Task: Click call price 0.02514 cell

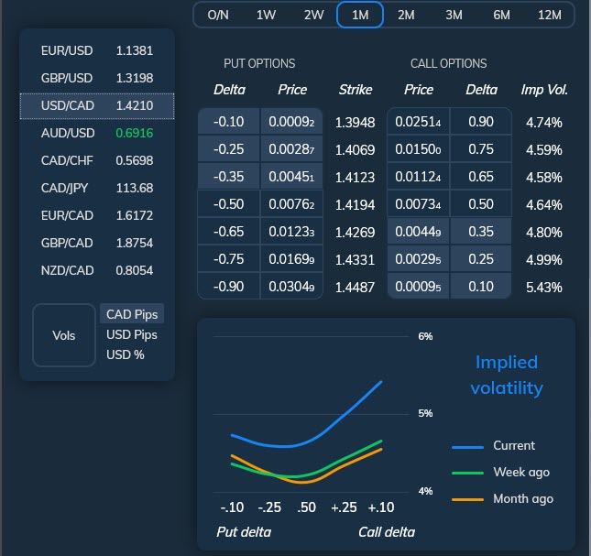Action: pos(418,122)
